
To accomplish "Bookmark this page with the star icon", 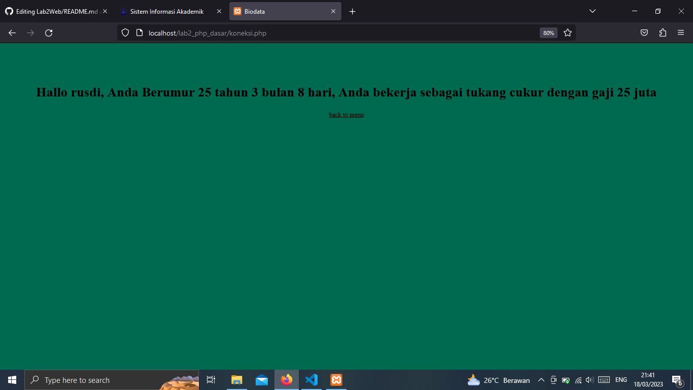I will point(567,32).
